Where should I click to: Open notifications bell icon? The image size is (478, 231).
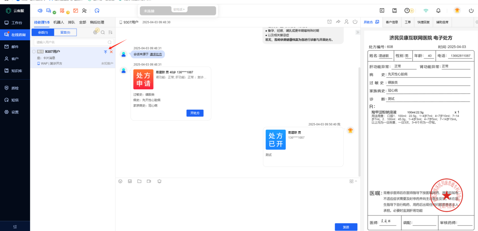click(438, 11)
